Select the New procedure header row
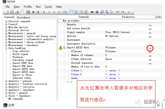 coord(110,21)
